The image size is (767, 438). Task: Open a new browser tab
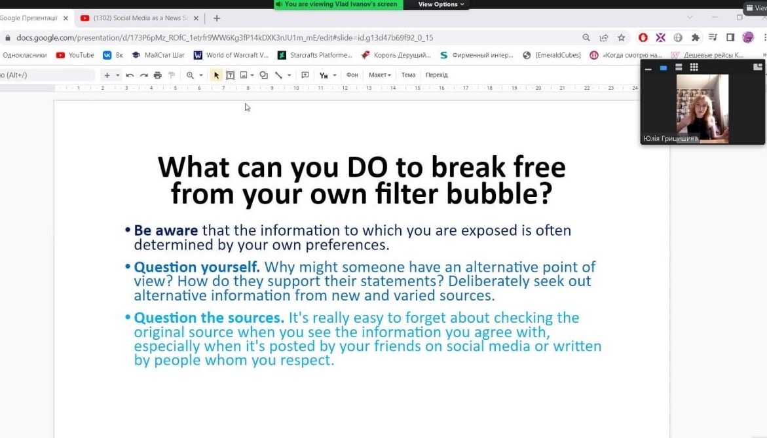217,18
